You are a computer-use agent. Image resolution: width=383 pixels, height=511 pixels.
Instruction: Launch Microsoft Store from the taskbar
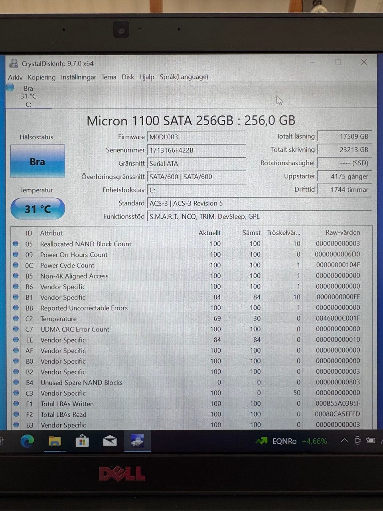82,441
